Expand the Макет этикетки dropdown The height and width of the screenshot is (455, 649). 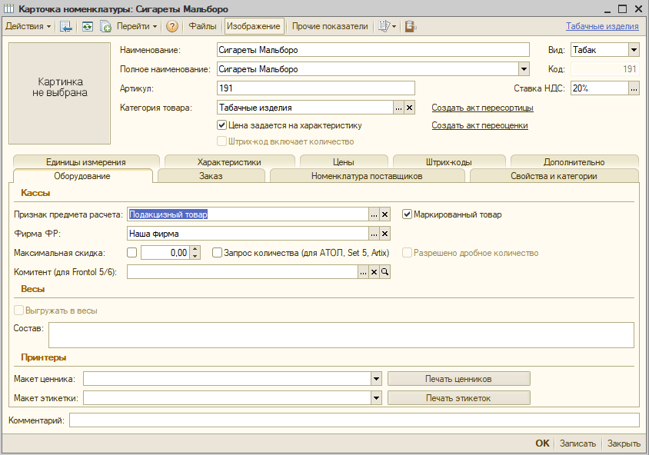point(376,398)
